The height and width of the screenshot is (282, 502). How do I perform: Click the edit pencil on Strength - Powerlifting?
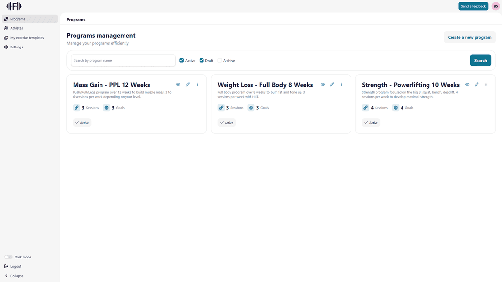click(477, 84)
